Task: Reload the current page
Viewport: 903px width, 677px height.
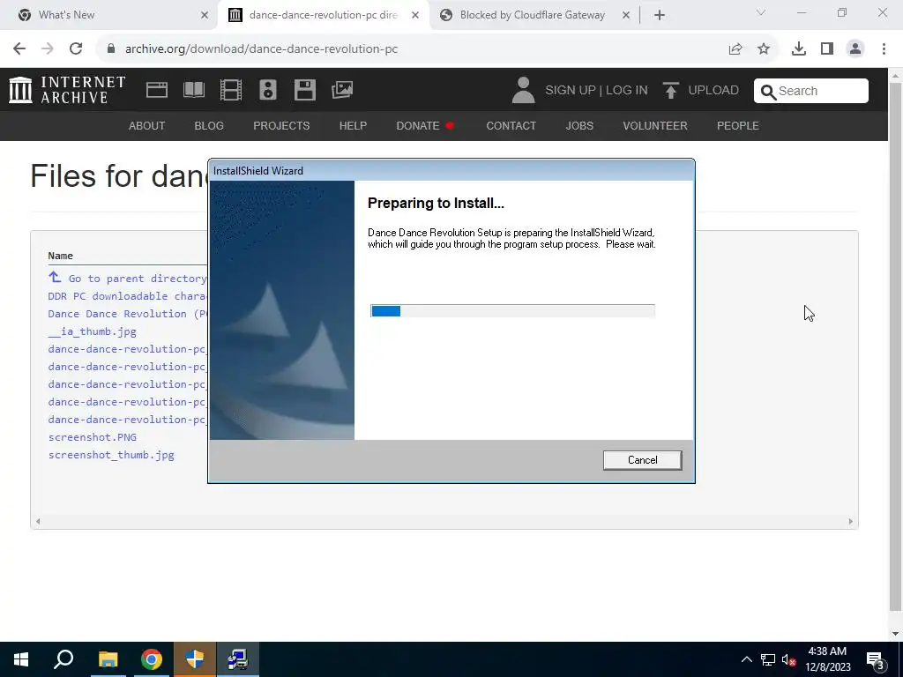Action: (76, 49)
